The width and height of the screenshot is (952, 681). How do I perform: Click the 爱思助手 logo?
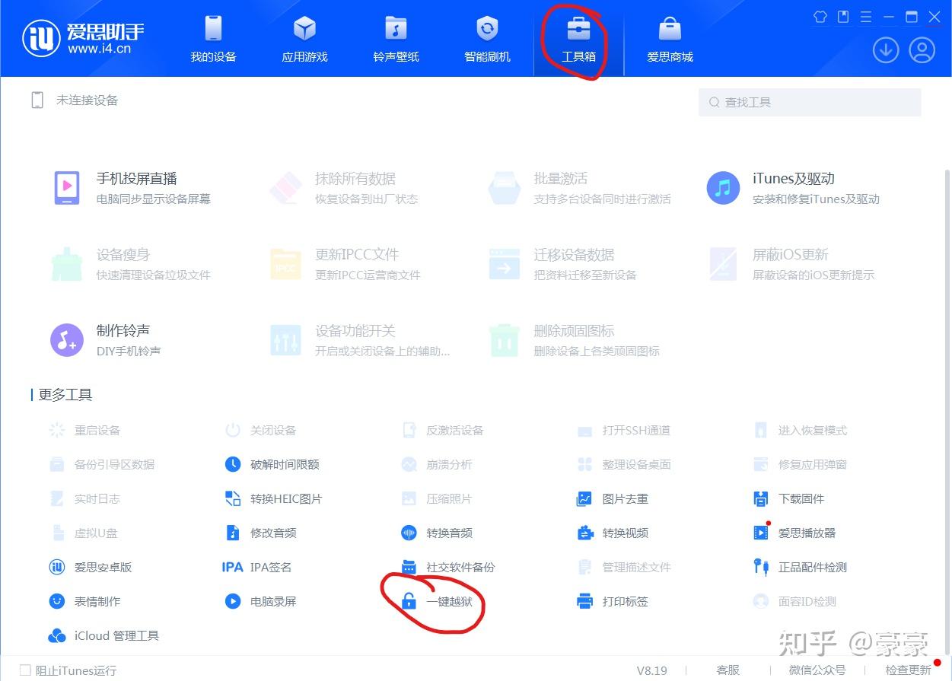pos(84,39)
